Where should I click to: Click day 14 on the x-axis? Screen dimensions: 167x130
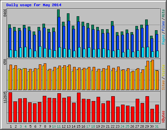73,126
